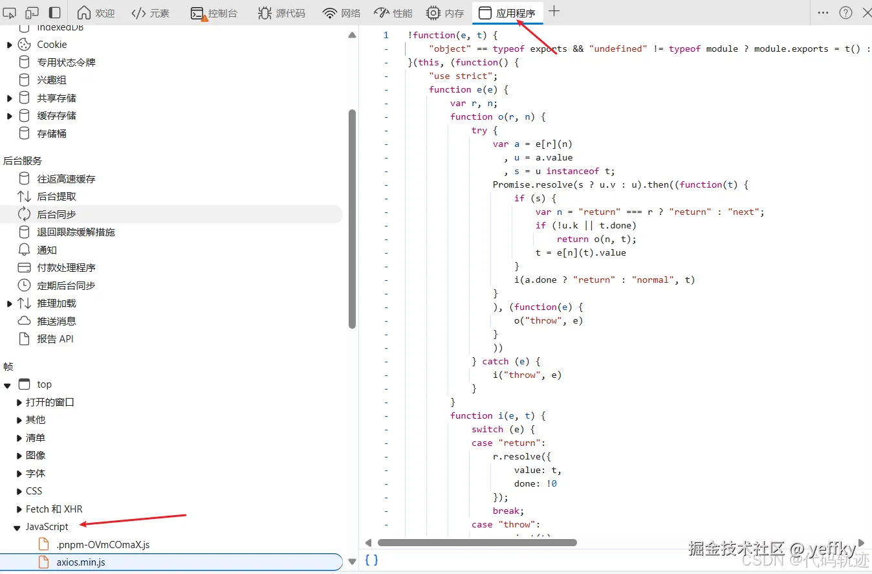This screenshot has width=872, height=574.
Task: Click the "use strict" code line
Action: pos(463,76)
